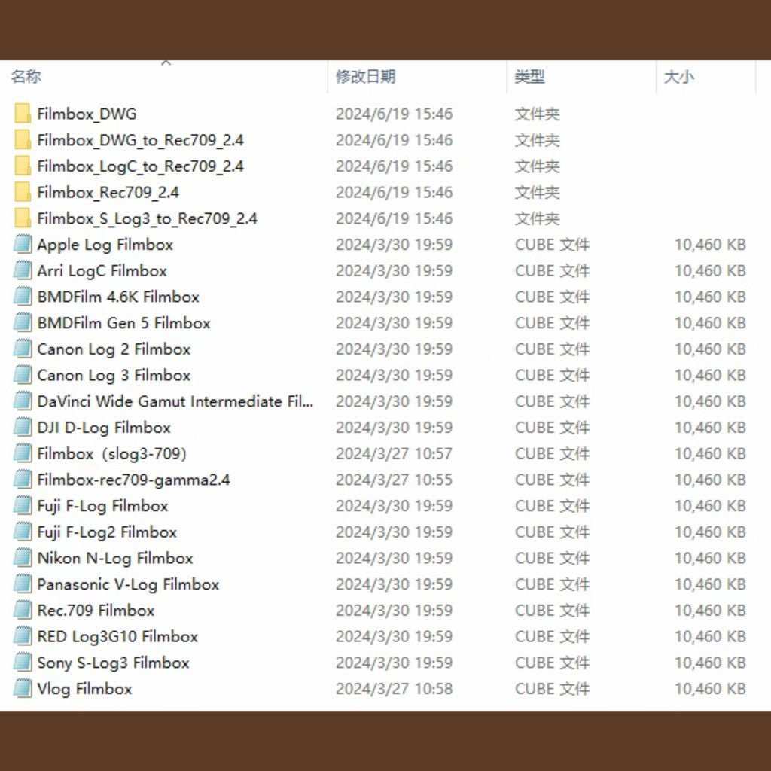The height and width of the screenshot is (771, 771).
Task: Click DaVinci Wide Gamut Intermediate Fil... name
Action: click(175, 401)
